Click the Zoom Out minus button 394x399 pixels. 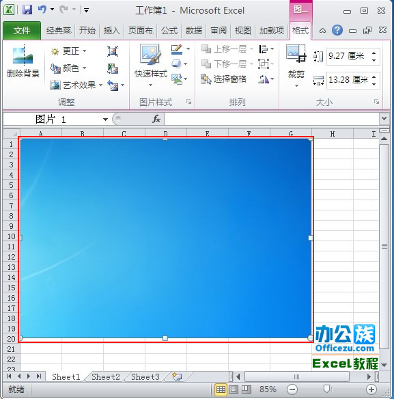(292, 389)
